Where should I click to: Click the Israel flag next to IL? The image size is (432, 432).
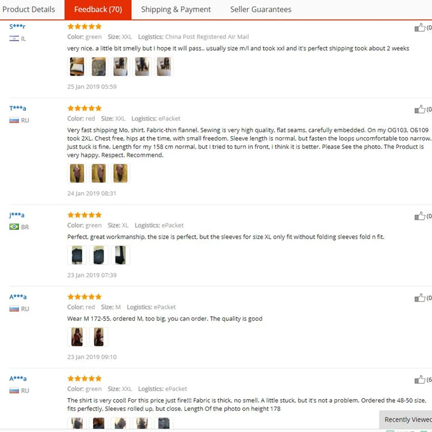coord(14,38)
